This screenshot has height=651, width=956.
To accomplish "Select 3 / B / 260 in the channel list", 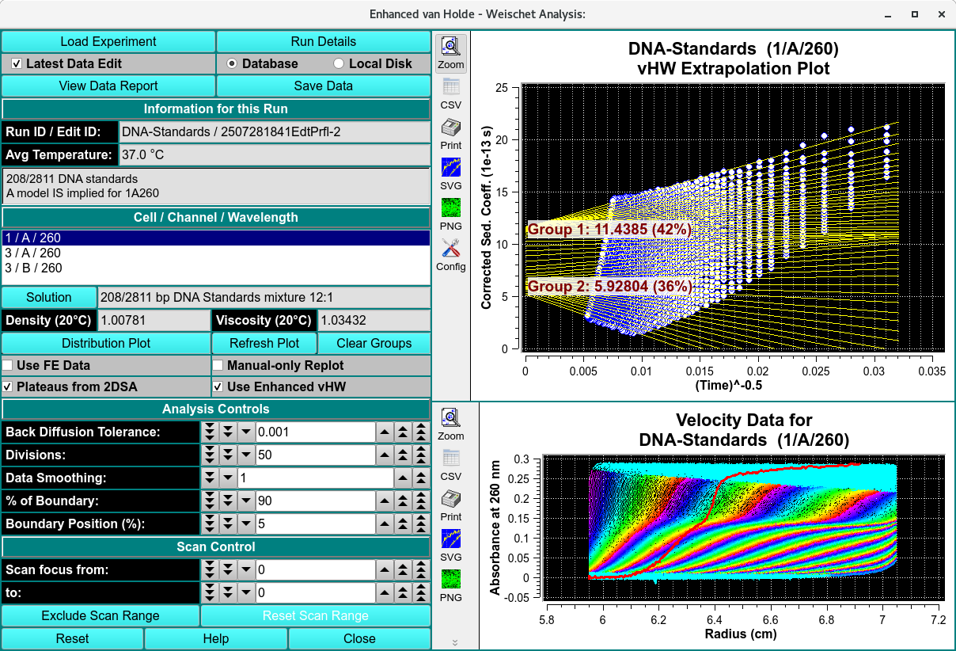I will 33,268.
